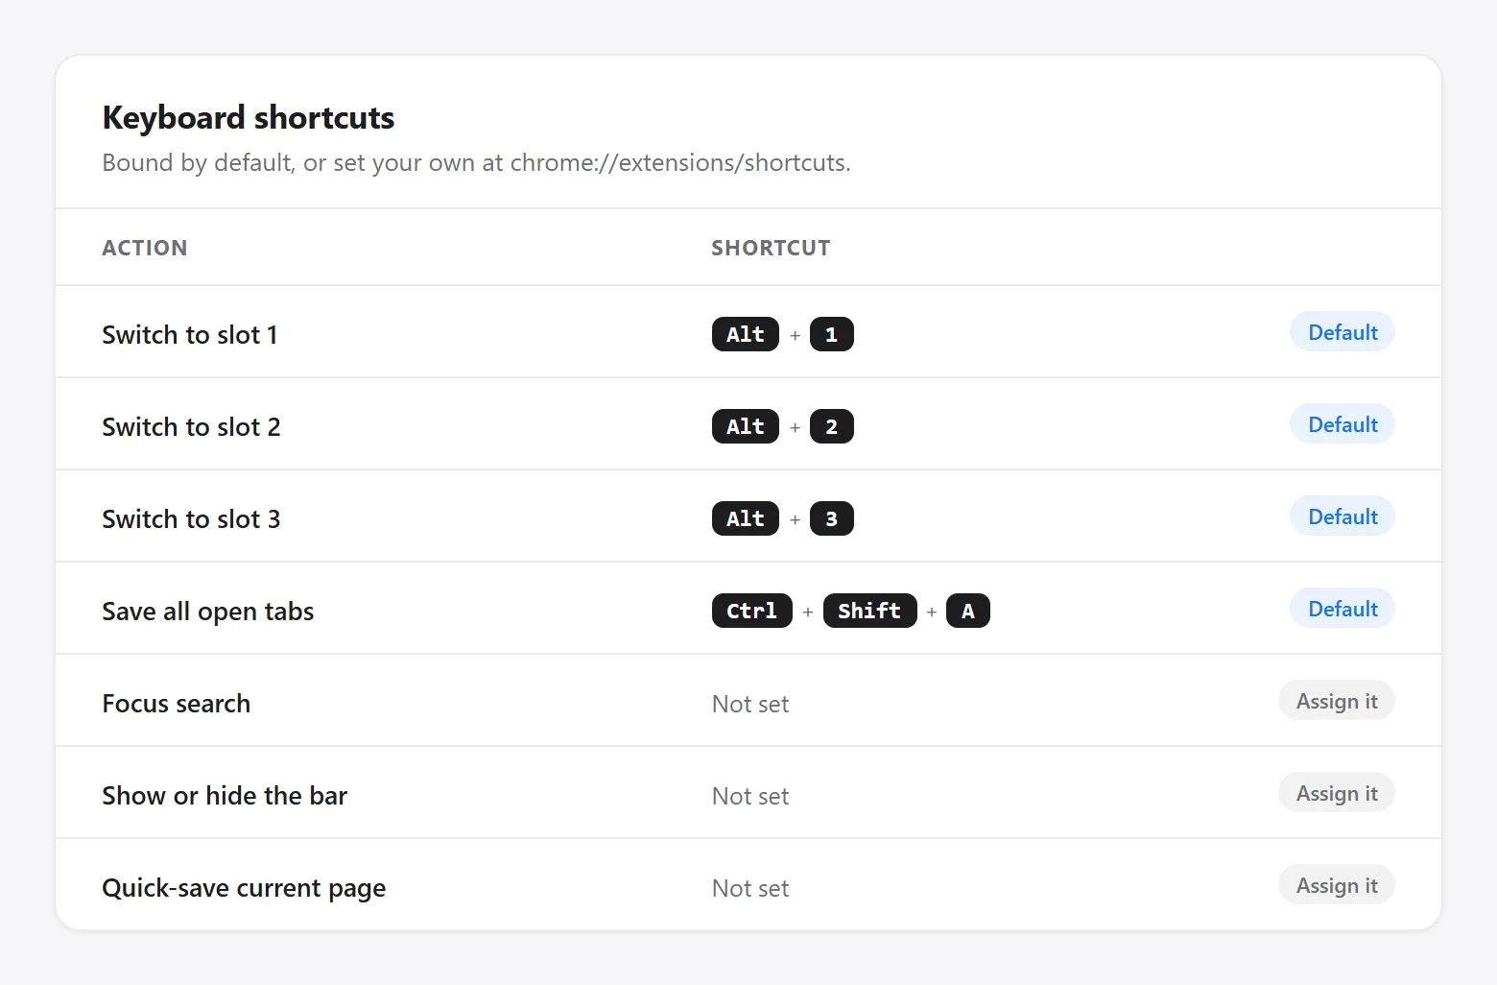This screenshot has width=1497, height=985.
Task: Click the 3 key cap in slot 3 shortcut
Action: (x=832, y=518)
